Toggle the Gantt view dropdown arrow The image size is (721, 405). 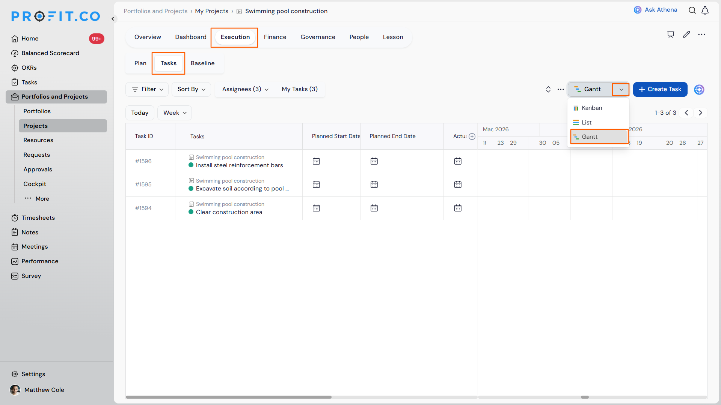click(621, 90)
